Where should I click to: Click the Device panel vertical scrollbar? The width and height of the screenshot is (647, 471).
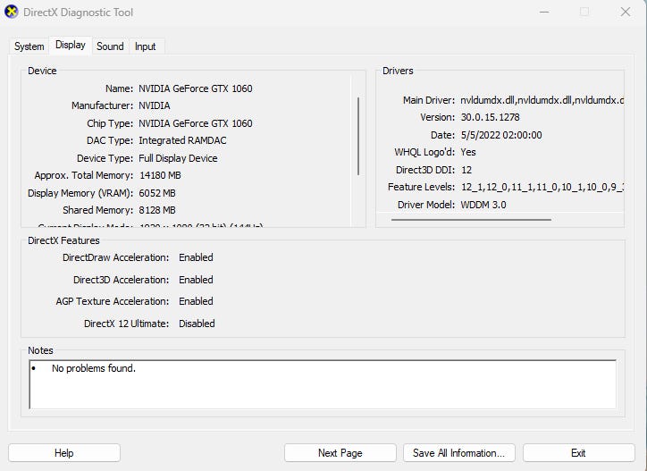click(x=358, y=136)
